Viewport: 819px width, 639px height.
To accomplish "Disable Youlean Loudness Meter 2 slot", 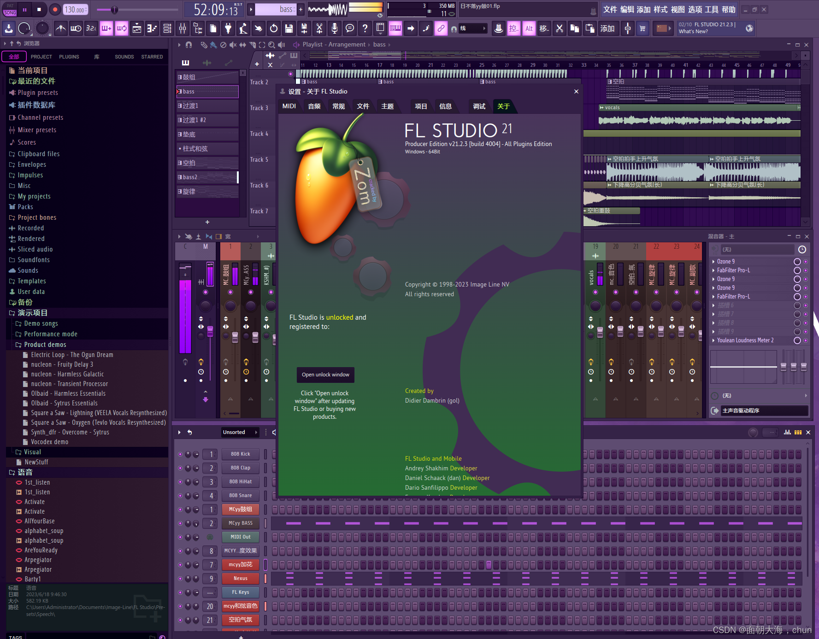I will tap(797, 340).
